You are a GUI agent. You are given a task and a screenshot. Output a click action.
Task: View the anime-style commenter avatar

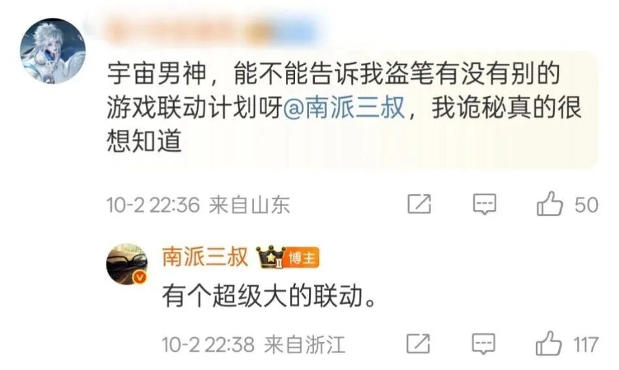tap(53, 50)
